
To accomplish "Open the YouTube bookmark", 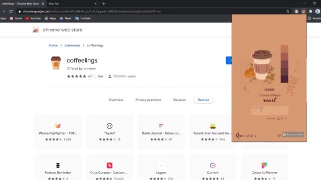I will pyautogui.click(x=33, y=18).
